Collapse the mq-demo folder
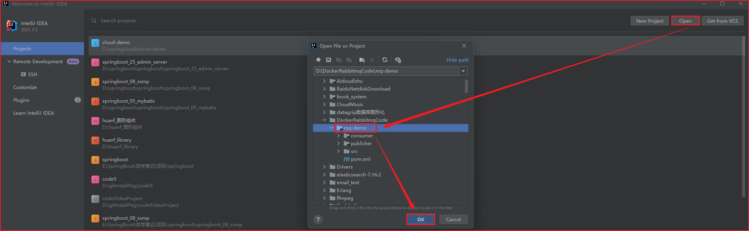 [x=331, y=128]
